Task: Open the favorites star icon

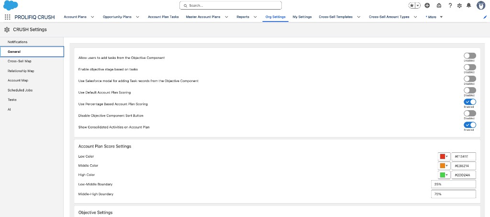Action: [x=412, y=6]
